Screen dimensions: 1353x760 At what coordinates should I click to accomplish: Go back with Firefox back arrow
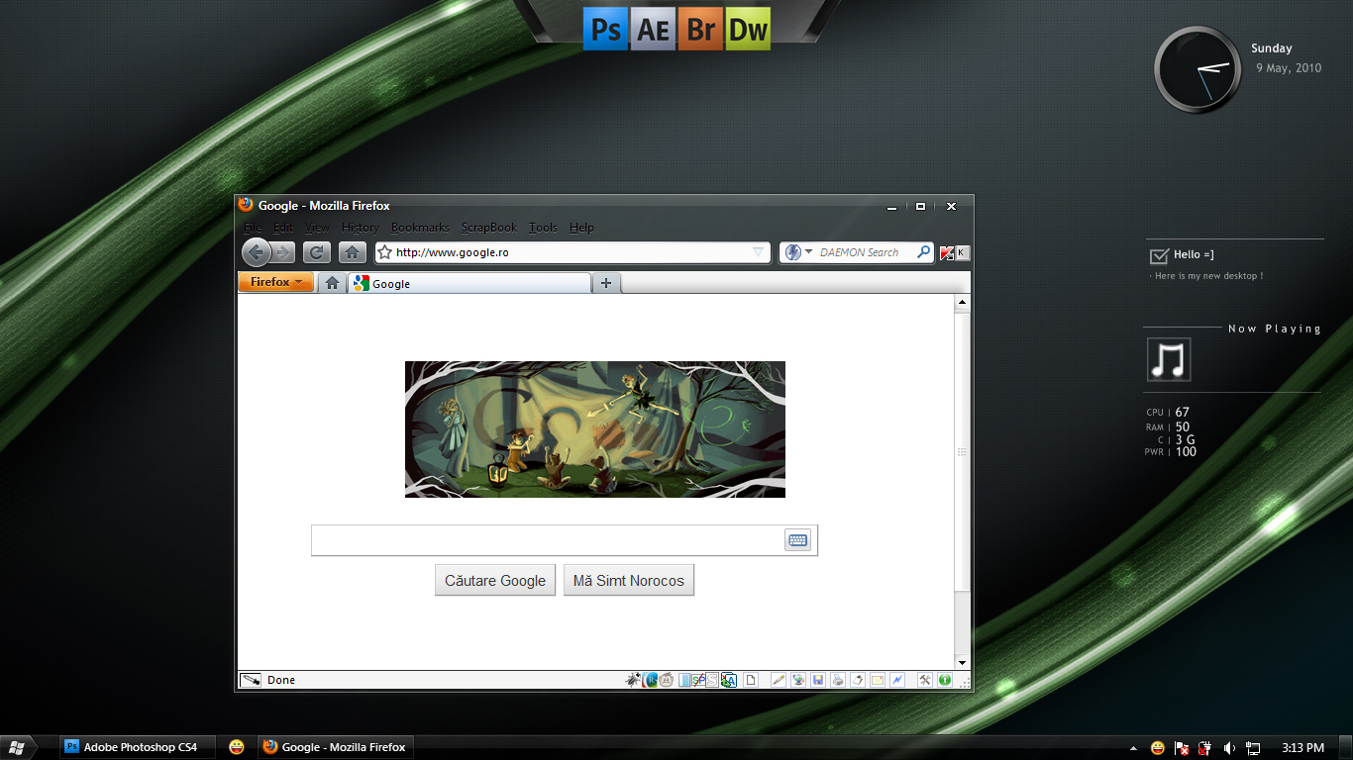(x=256, y=252)
